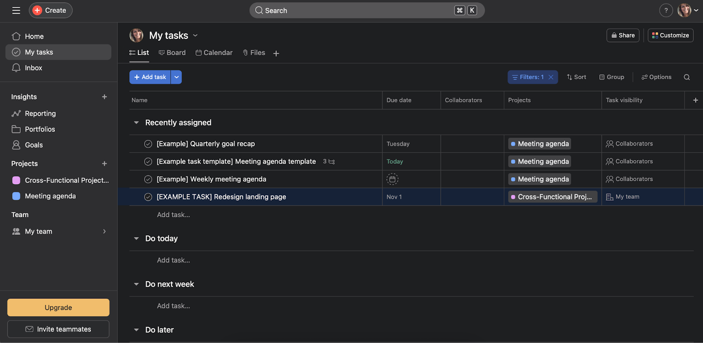Click the plus icon next to Projects
The image size is (703, 343).
click(105, 164)
